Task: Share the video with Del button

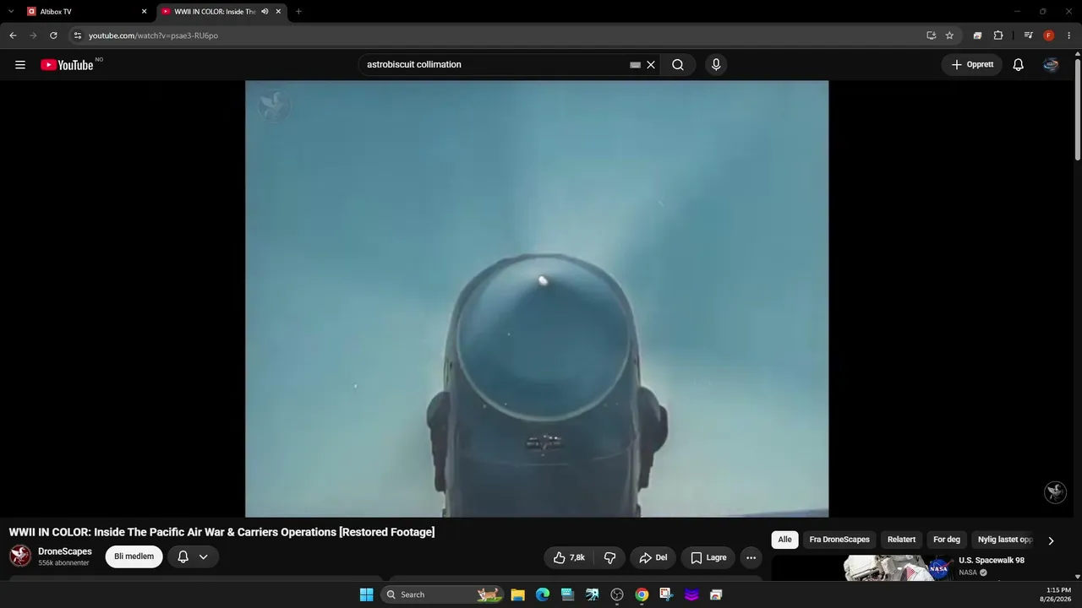Action: point(653,557)
